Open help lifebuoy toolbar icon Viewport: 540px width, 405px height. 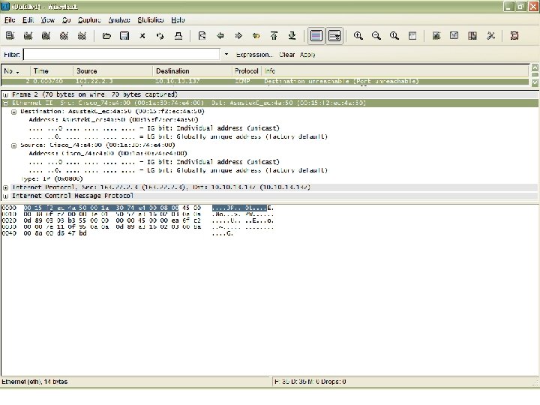click(x=514, y=36)
